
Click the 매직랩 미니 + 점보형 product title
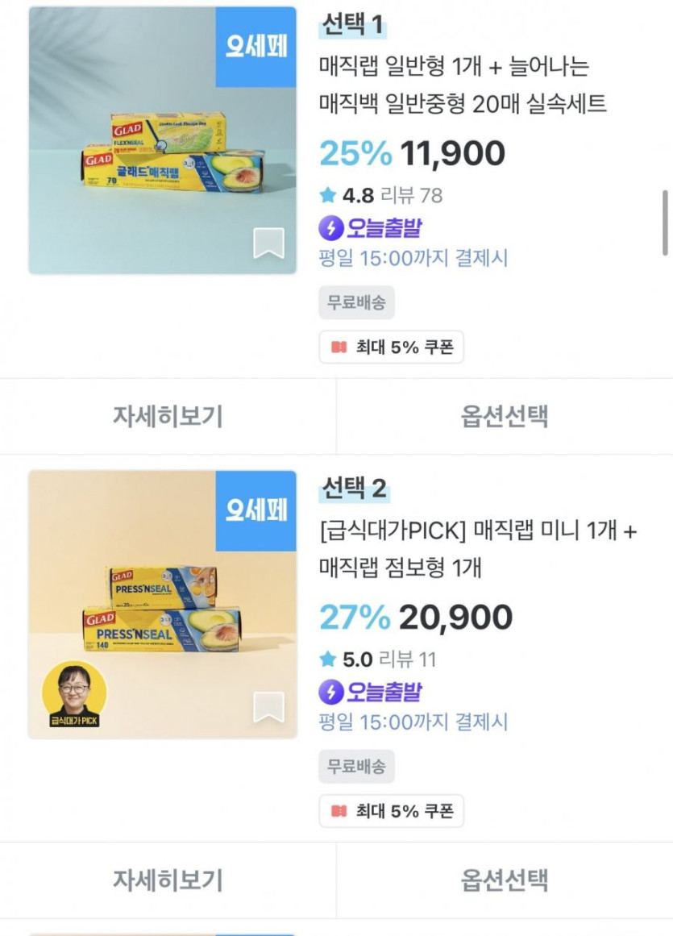tap(478, 549)
